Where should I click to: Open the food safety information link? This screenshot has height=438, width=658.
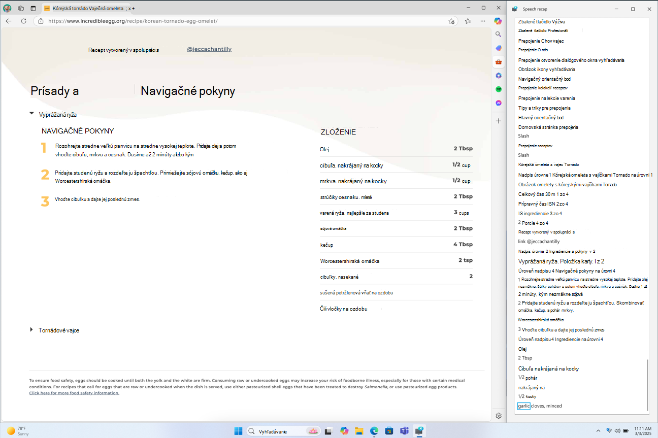tap(74, 393)
